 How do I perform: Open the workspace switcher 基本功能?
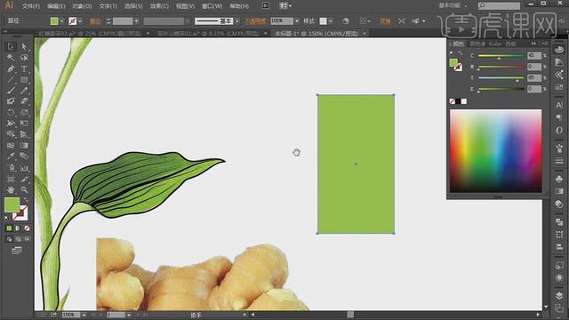pos(453,6)
